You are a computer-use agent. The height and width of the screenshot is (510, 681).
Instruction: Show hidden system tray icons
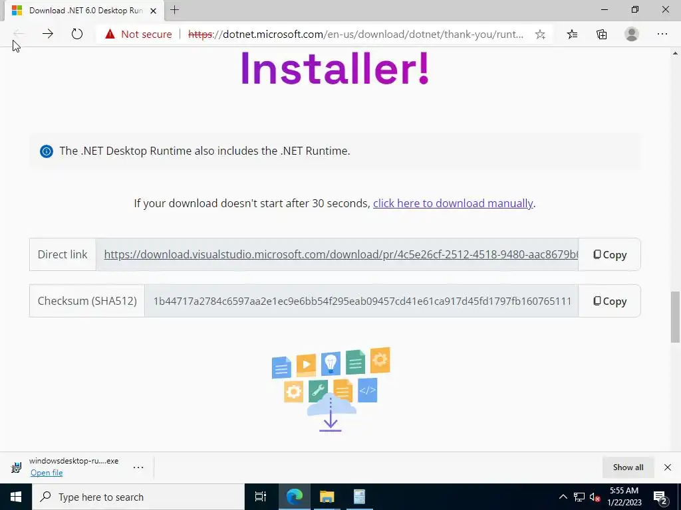[x=563, y=497]
